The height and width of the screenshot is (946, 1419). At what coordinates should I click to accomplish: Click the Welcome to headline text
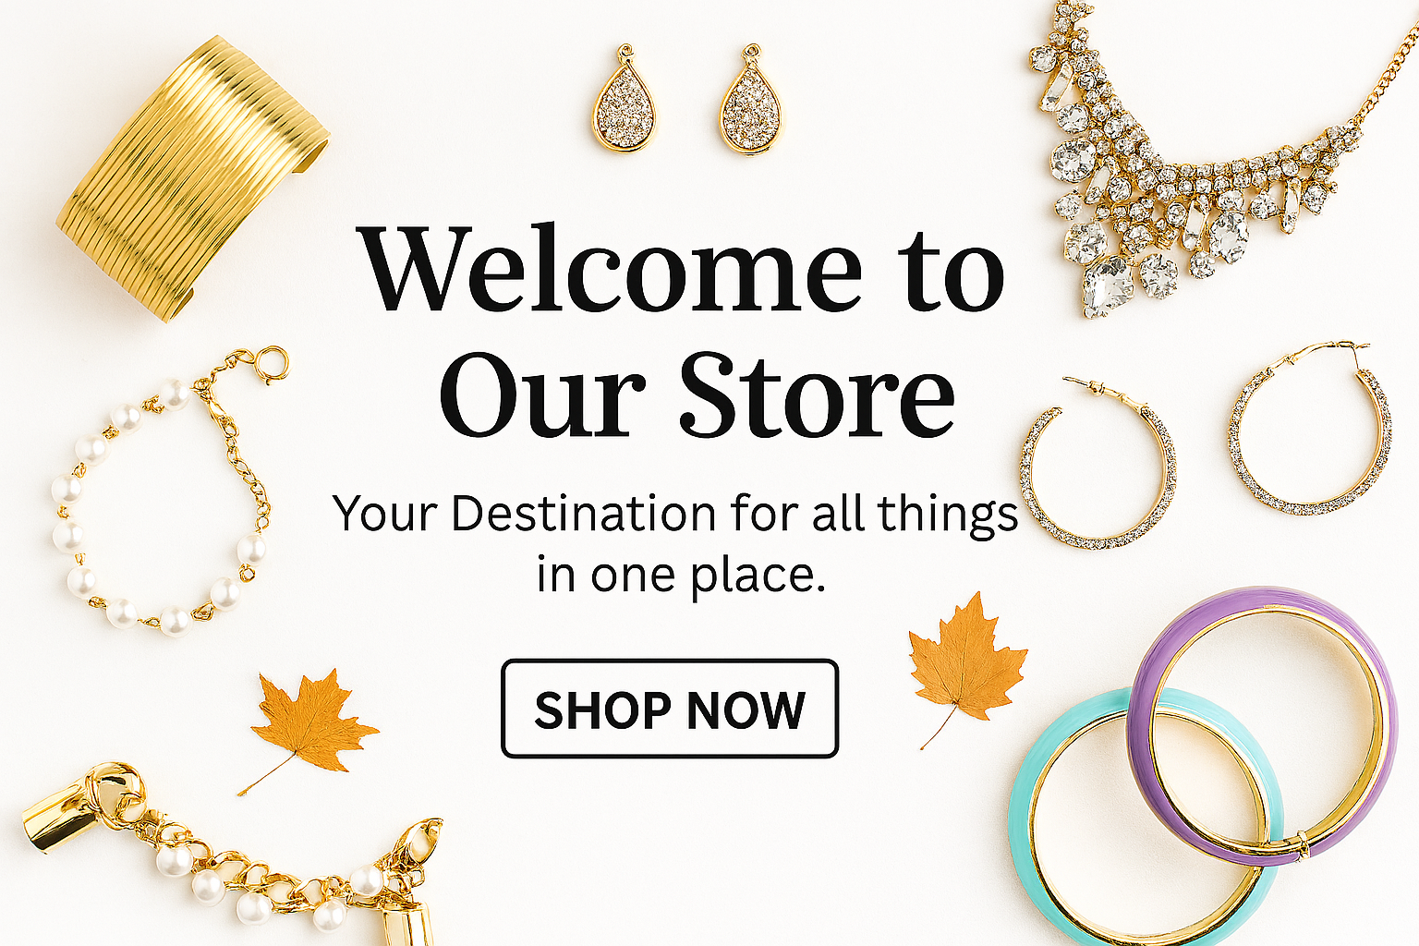point(682,268)
